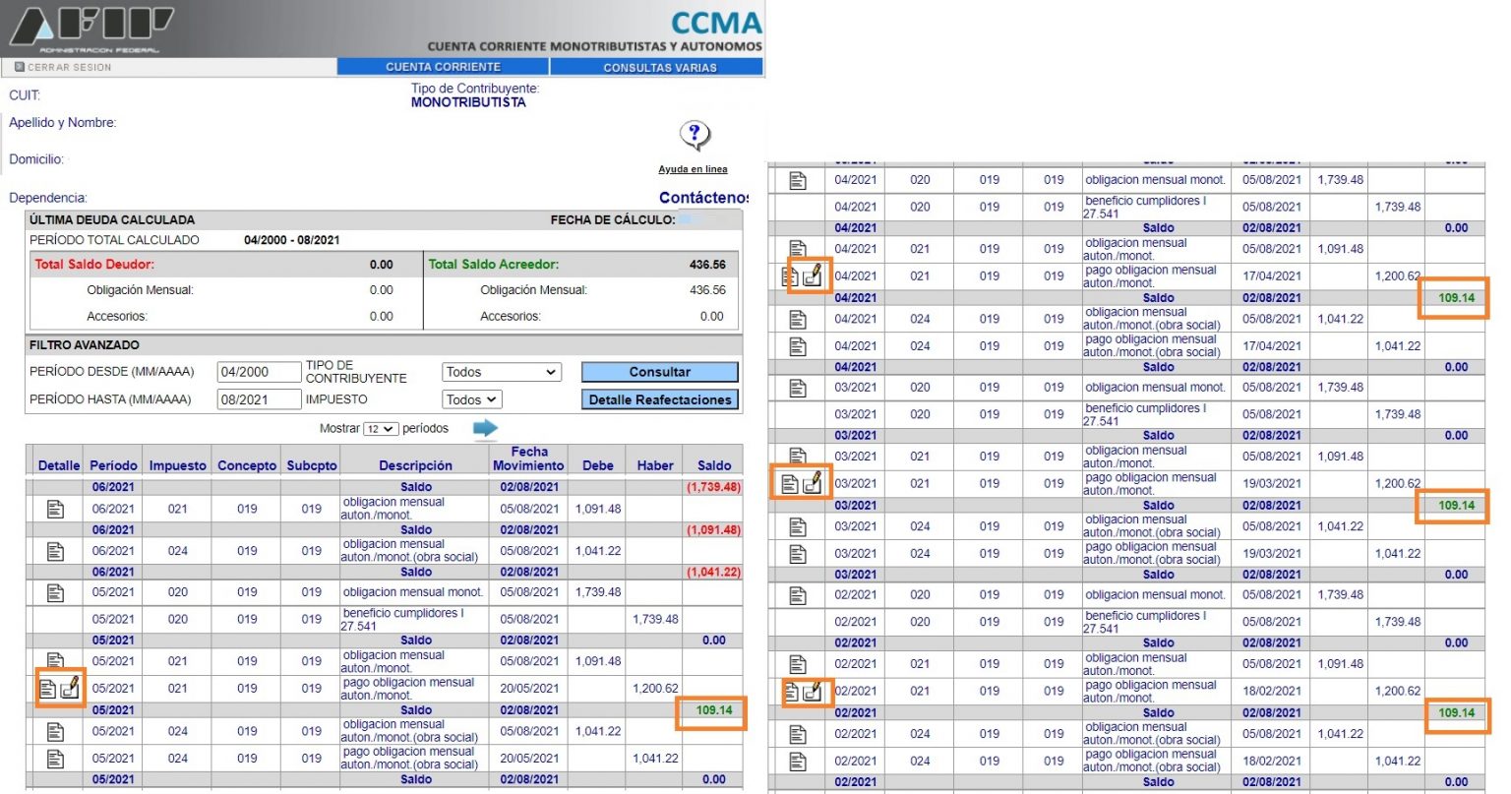The height and width of the screenshot is (794, 1511).
Task: Click the Contáctenos link
Action: coord(703,198)
